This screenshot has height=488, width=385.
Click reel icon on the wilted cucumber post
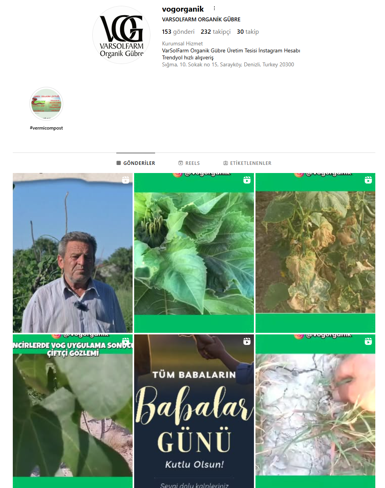click(368, 180)
